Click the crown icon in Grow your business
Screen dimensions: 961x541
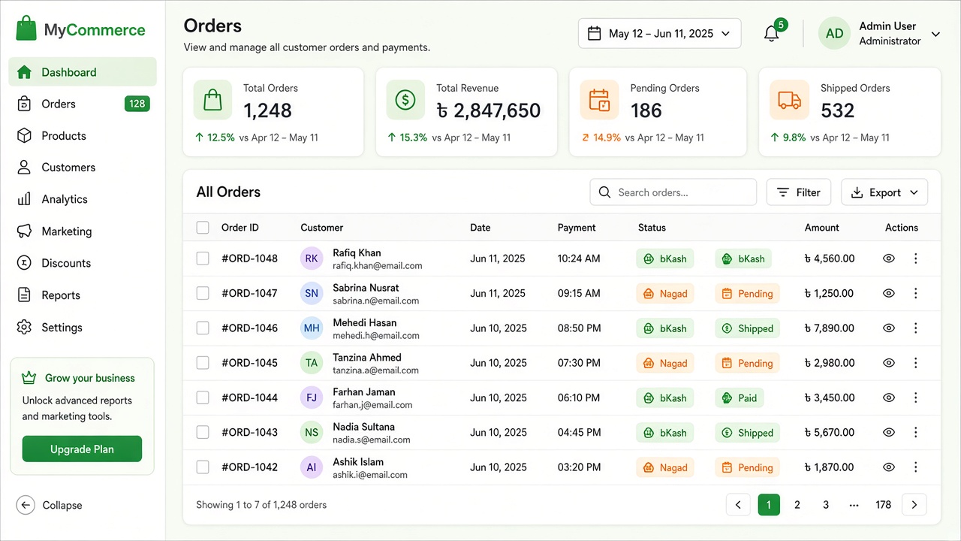[x=29, y=377]
